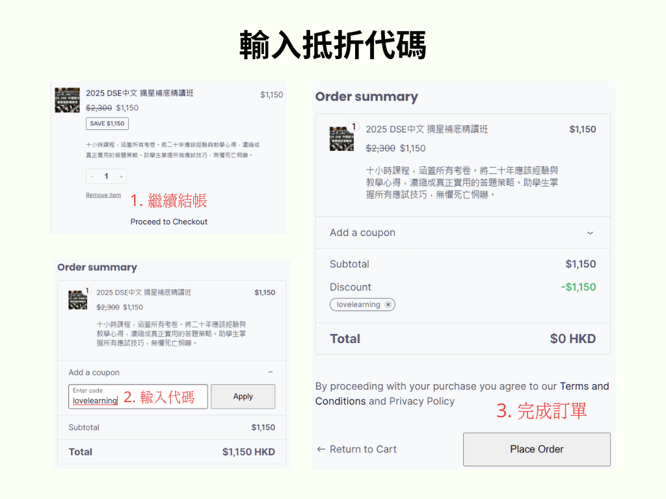Open course thumbnail in right order summary

341,139
